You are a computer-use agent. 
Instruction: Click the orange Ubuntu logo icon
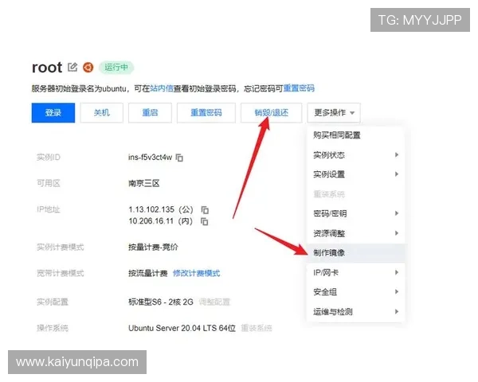point(88,67)
